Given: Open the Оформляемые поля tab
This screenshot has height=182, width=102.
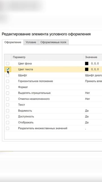Looking at the screenshot, I should pos(53,42).
